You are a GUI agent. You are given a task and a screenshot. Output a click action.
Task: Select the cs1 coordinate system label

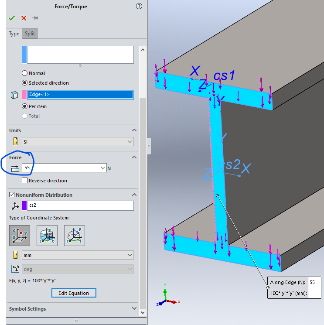click(224, 75)
